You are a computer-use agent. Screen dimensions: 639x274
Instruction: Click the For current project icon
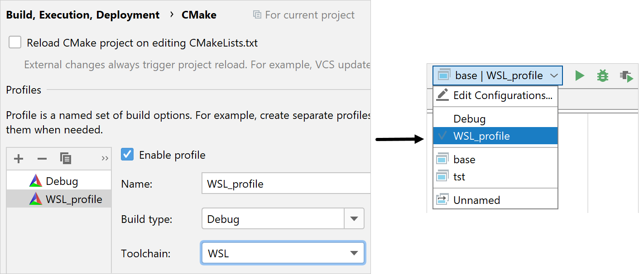256,14
